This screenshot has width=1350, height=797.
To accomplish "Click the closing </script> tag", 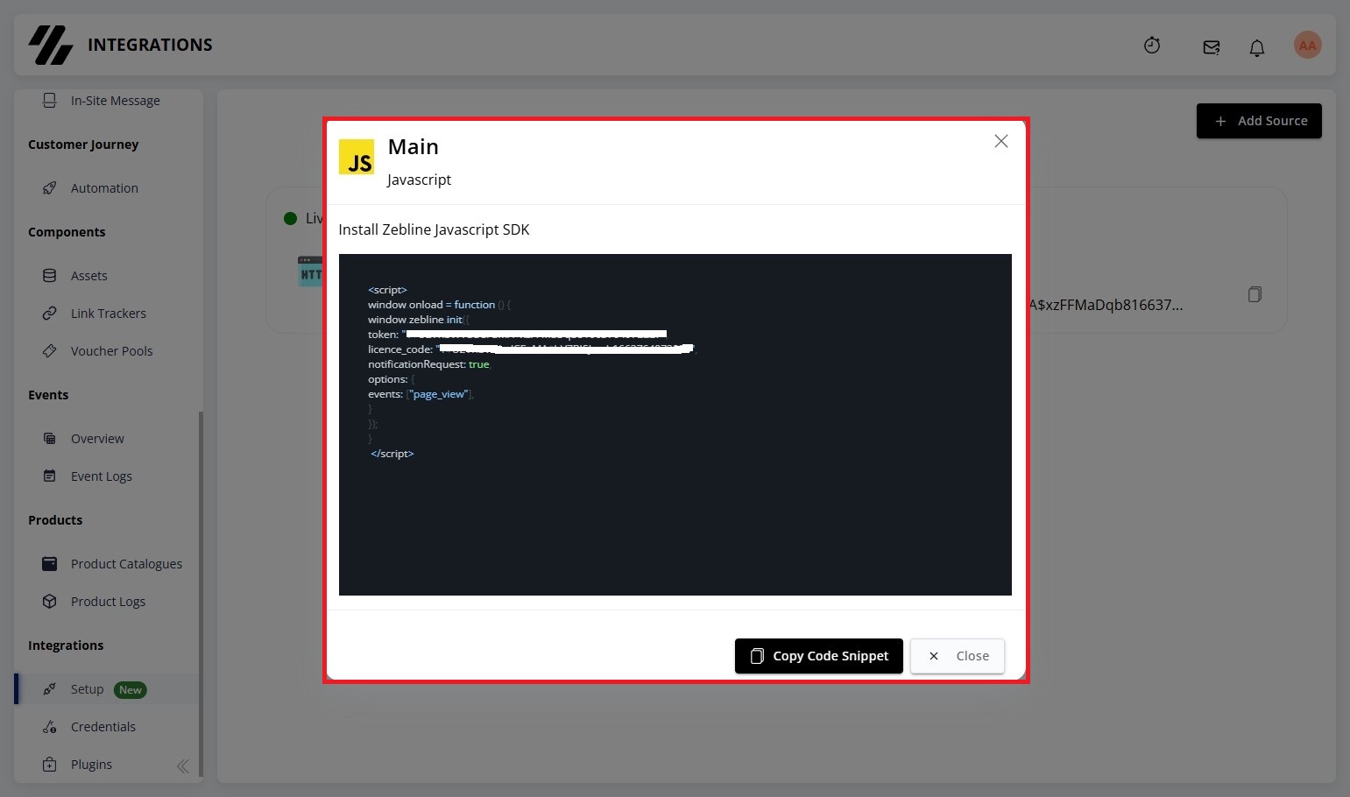I will pos(392,454).
